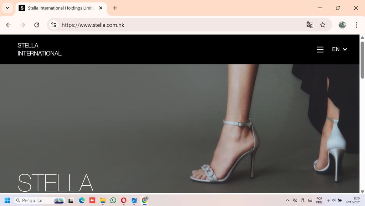The image size is (365, 206).
Task: Minimize the Chrome window
Action: click(320, 8)
